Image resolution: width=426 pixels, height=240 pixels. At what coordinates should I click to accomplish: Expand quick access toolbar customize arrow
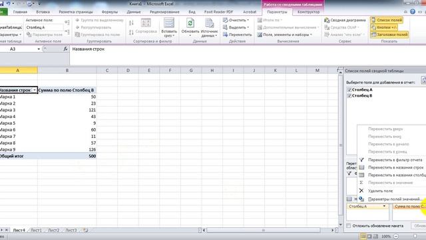pyautogui.click(x=39, y=3)
